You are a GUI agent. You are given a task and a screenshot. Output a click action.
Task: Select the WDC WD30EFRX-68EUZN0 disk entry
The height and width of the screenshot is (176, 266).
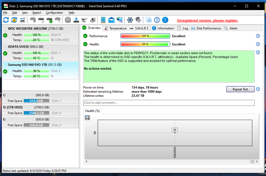40,34
